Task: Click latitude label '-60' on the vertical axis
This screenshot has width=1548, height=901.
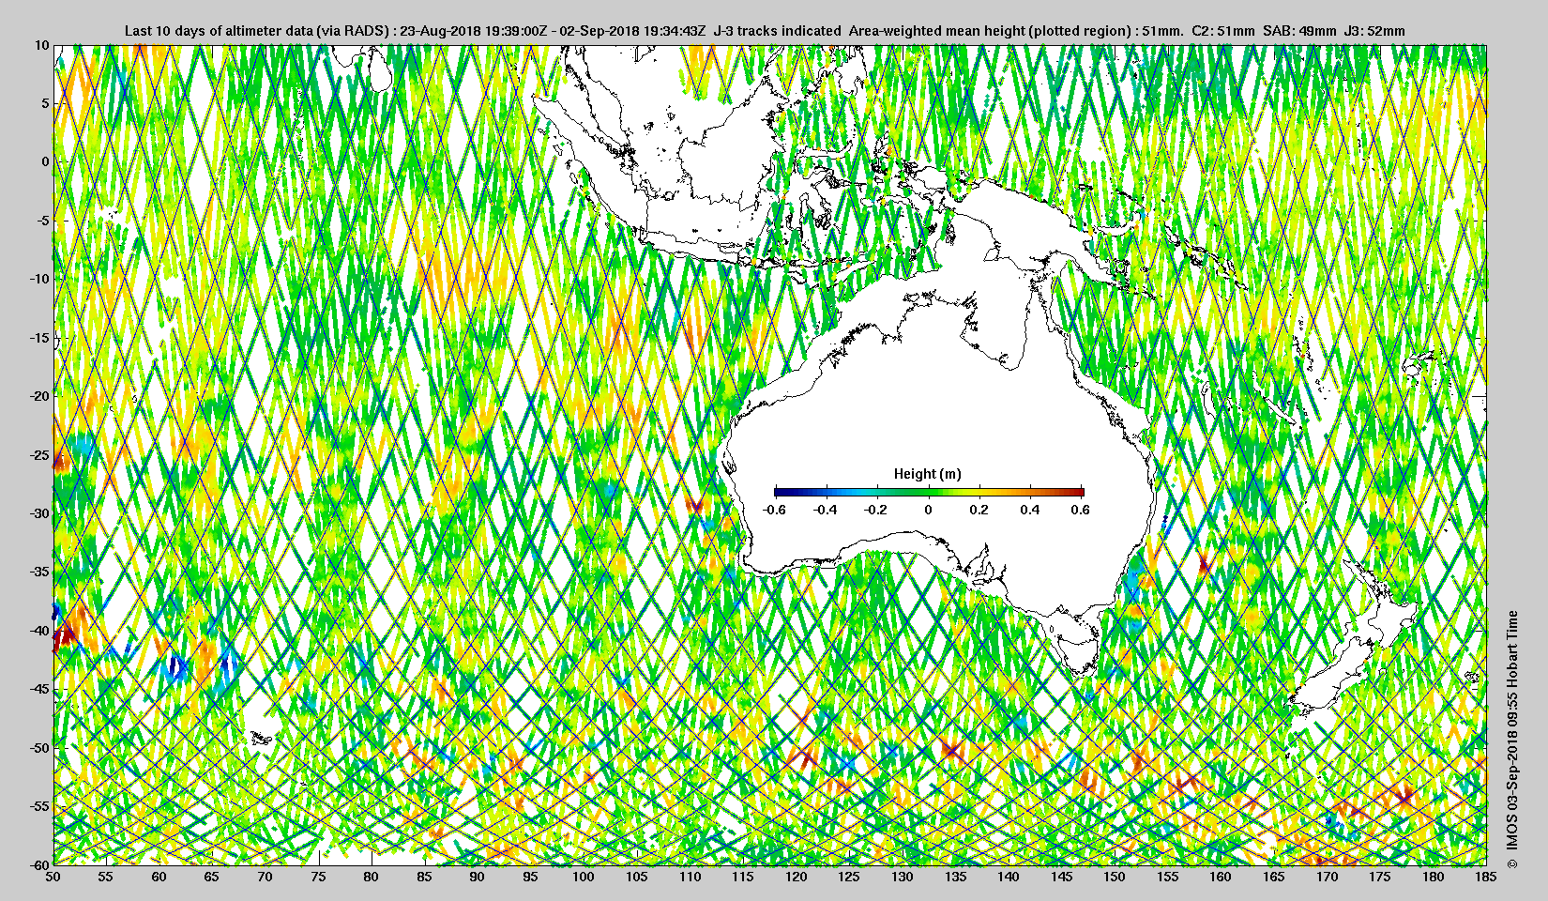Action: pos(40,863)
